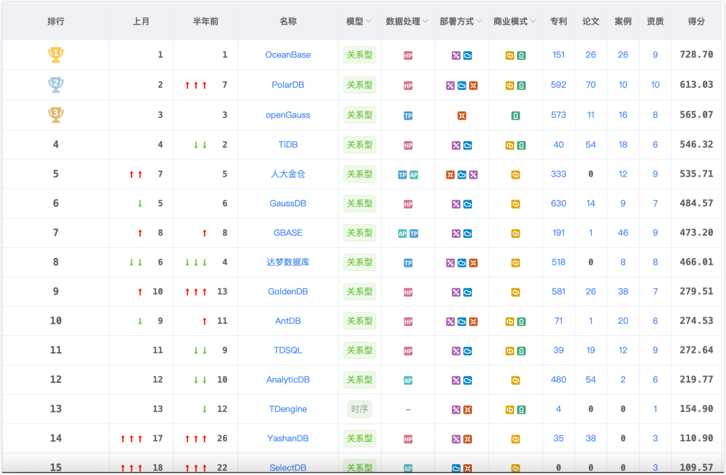Click case count 38 for GoldenDB

[623, 291]
